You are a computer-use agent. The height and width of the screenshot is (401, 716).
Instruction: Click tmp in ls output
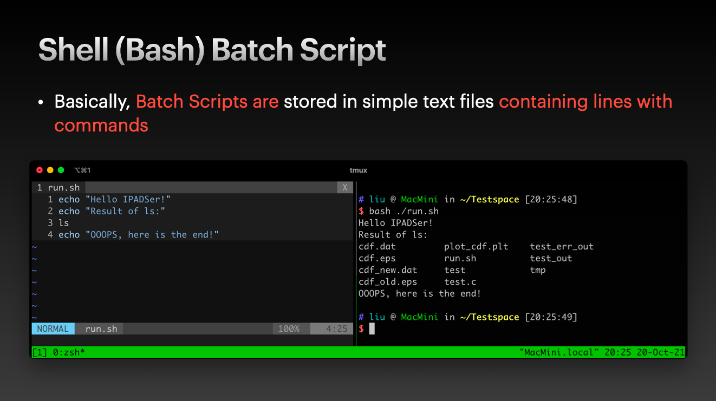[538, 270]
